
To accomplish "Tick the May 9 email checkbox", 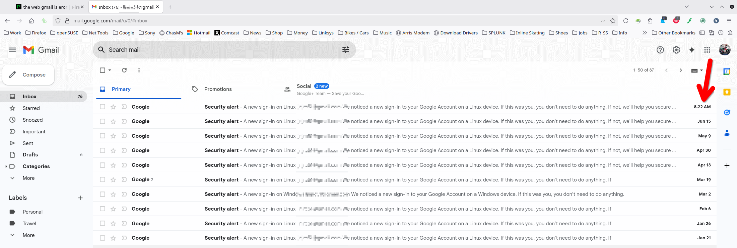I will tap(103, 136).
